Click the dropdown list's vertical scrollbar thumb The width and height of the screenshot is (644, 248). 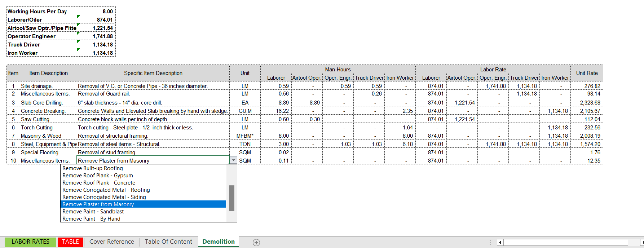[x=231, y=198]
